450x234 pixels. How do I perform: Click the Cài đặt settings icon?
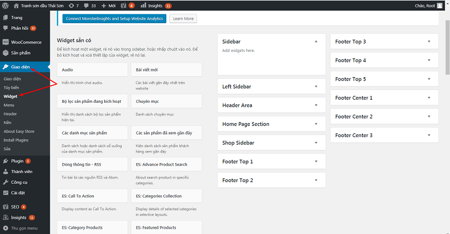click(6, 193)
